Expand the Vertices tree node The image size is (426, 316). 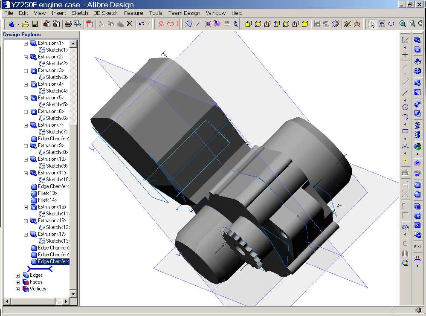17,289
